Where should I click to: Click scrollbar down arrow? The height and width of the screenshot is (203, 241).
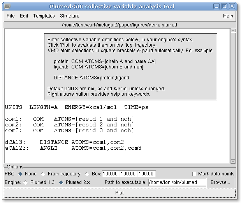coord(233,162)
